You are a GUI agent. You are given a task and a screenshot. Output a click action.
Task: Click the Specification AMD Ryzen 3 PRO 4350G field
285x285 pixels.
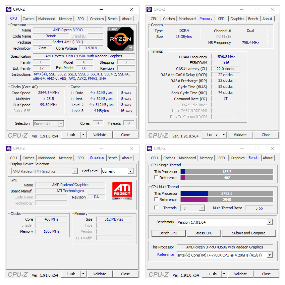[84, 56]
